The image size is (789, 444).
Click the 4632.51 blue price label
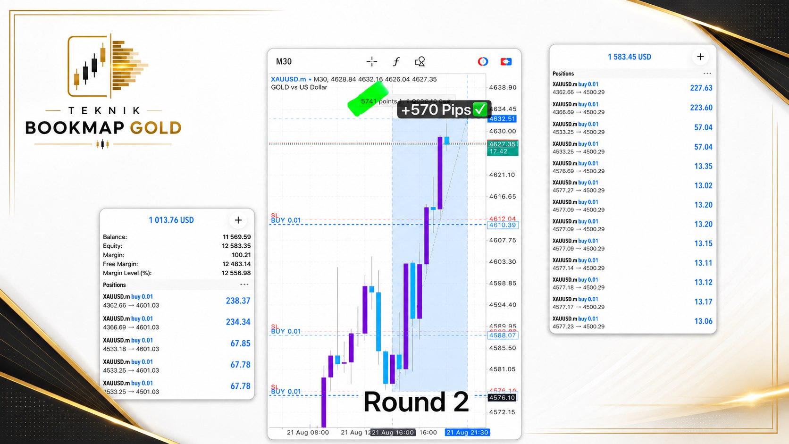click(502, 119)
